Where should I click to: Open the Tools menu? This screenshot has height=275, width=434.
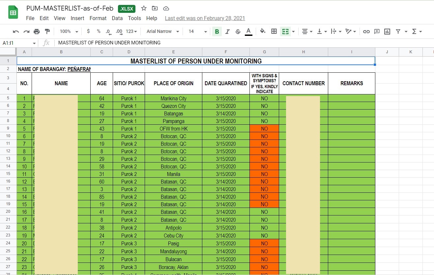pyautogui.click(x=134, y=18)
